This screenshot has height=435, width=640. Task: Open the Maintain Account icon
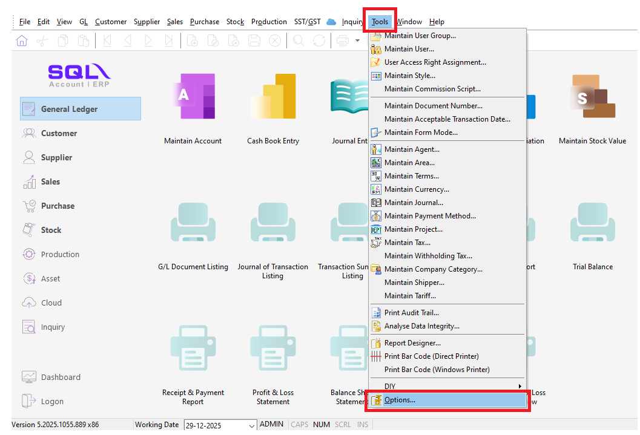[x=193, y=97]
